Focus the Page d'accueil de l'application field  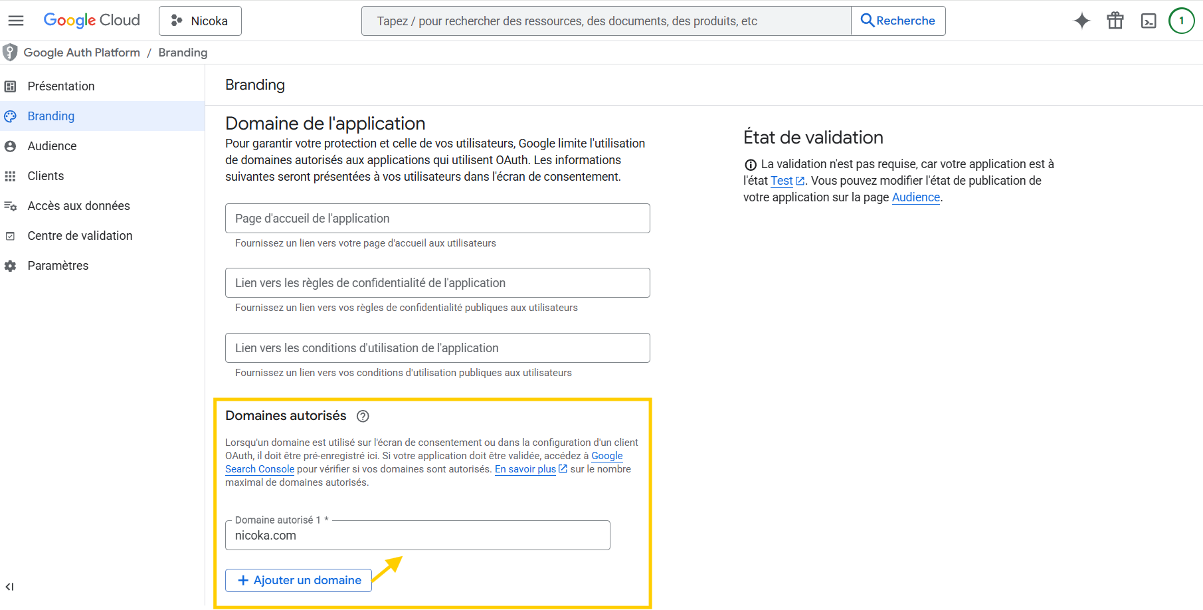437,219
